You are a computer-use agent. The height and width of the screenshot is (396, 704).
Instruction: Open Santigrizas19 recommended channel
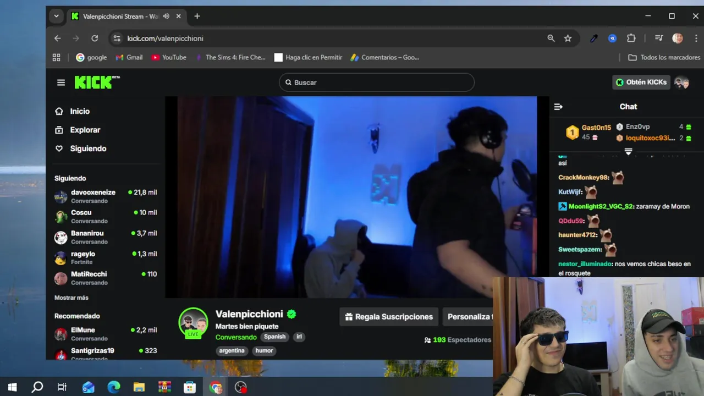click(x=106, y=353)
